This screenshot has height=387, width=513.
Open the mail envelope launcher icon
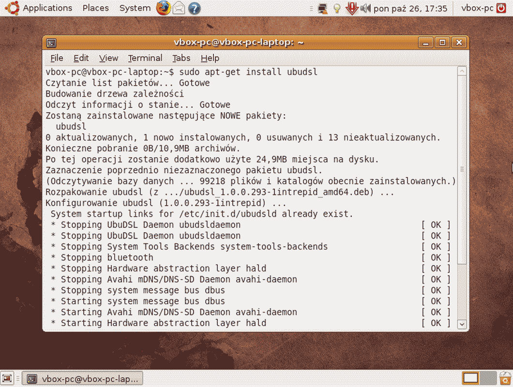pos(179,8)
